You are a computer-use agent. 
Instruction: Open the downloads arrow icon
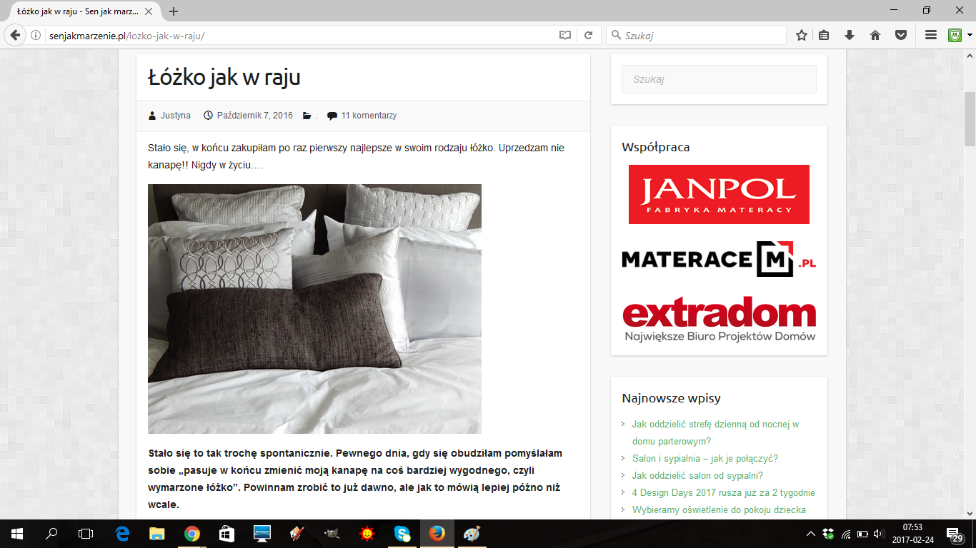point(850,35)
